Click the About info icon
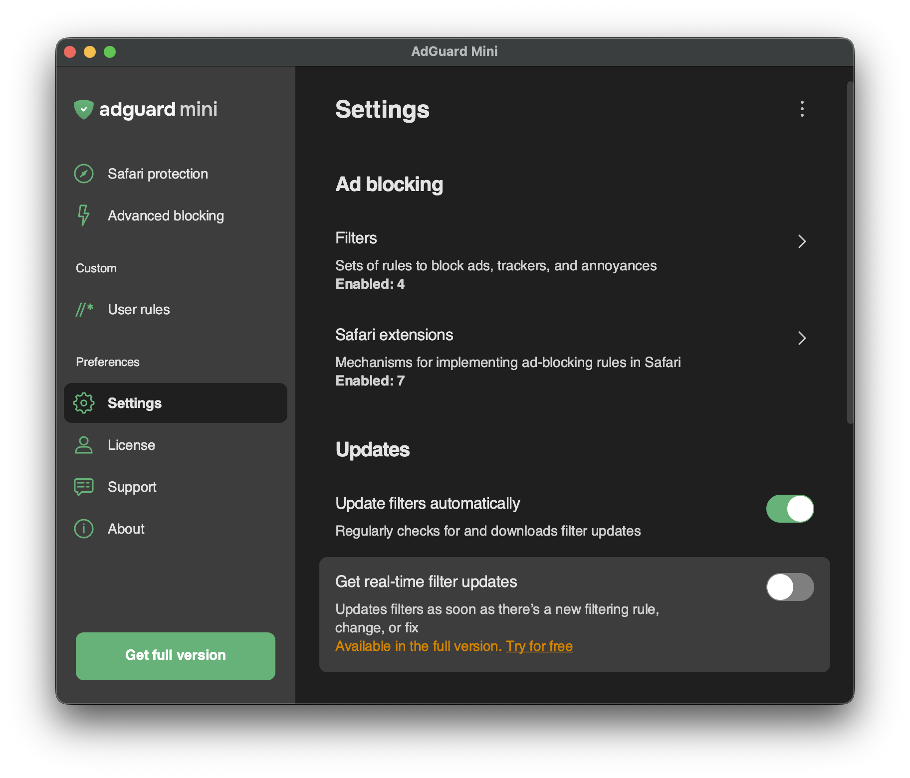Image resolution: width=910 pixels, height=778 pixels. 84,529
